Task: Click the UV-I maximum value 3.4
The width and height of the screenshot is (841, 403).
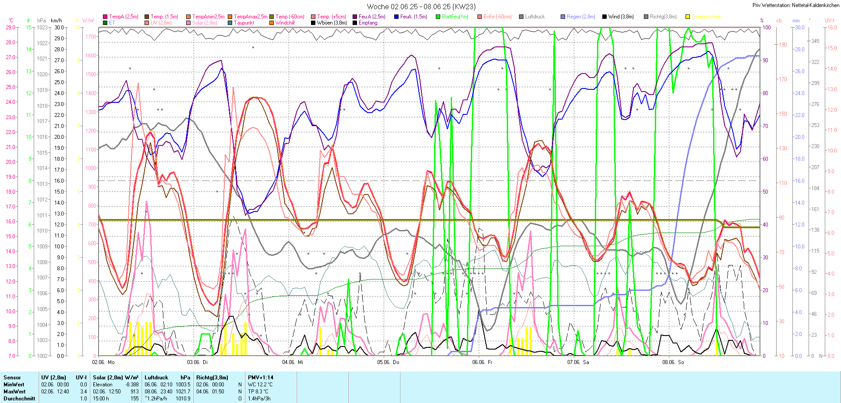Action: 84,392
